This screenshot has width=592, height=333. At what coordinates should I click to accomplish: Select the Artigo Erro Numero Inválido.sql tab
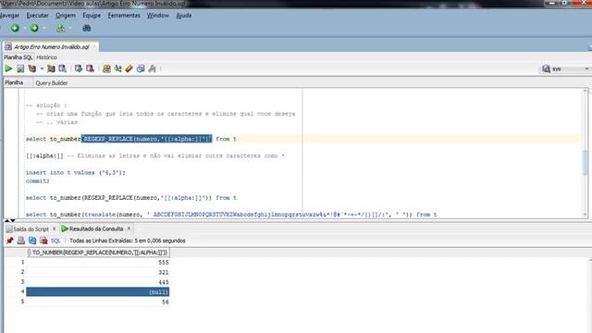click(52, 47)
